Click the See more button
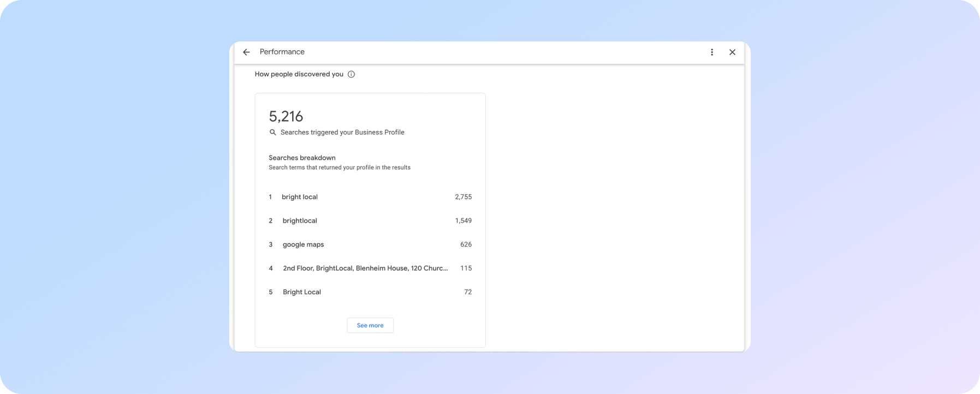The height and width of the screenshot is (394, 980). [370, 325]
